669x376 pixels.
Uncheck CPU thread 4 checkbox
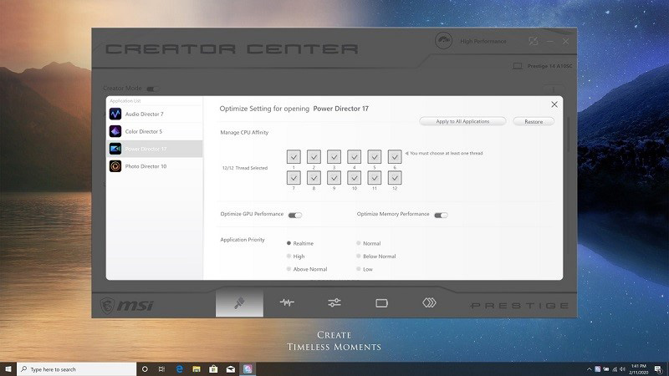pos(354,157)
